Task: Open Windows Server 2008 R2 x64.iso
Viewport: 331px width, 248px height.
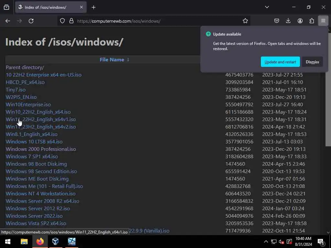Action: coord(42,201)
